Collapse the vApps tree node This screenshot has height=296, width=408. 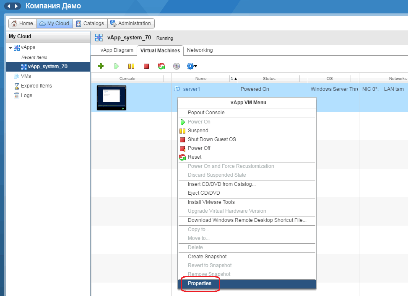coord(10,48)
